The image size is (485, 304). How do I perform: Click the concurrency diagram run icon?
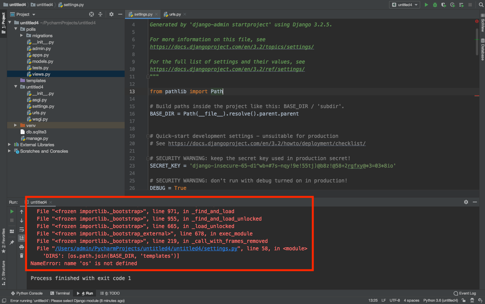(461, 5)
